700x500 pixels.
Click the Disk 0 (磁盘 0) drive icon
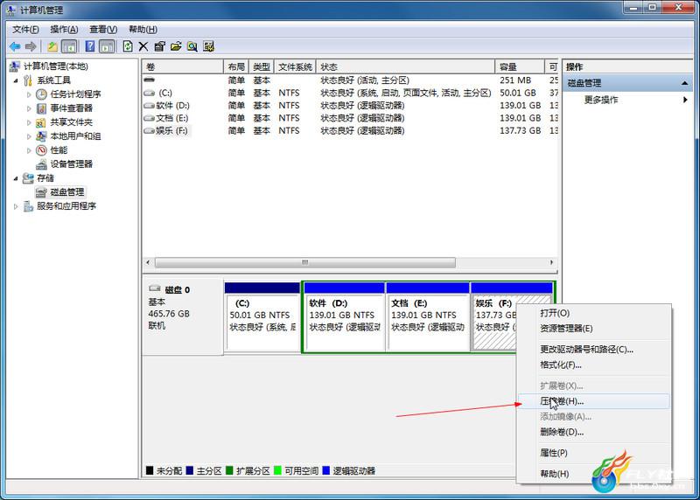[x=155, y=288]
